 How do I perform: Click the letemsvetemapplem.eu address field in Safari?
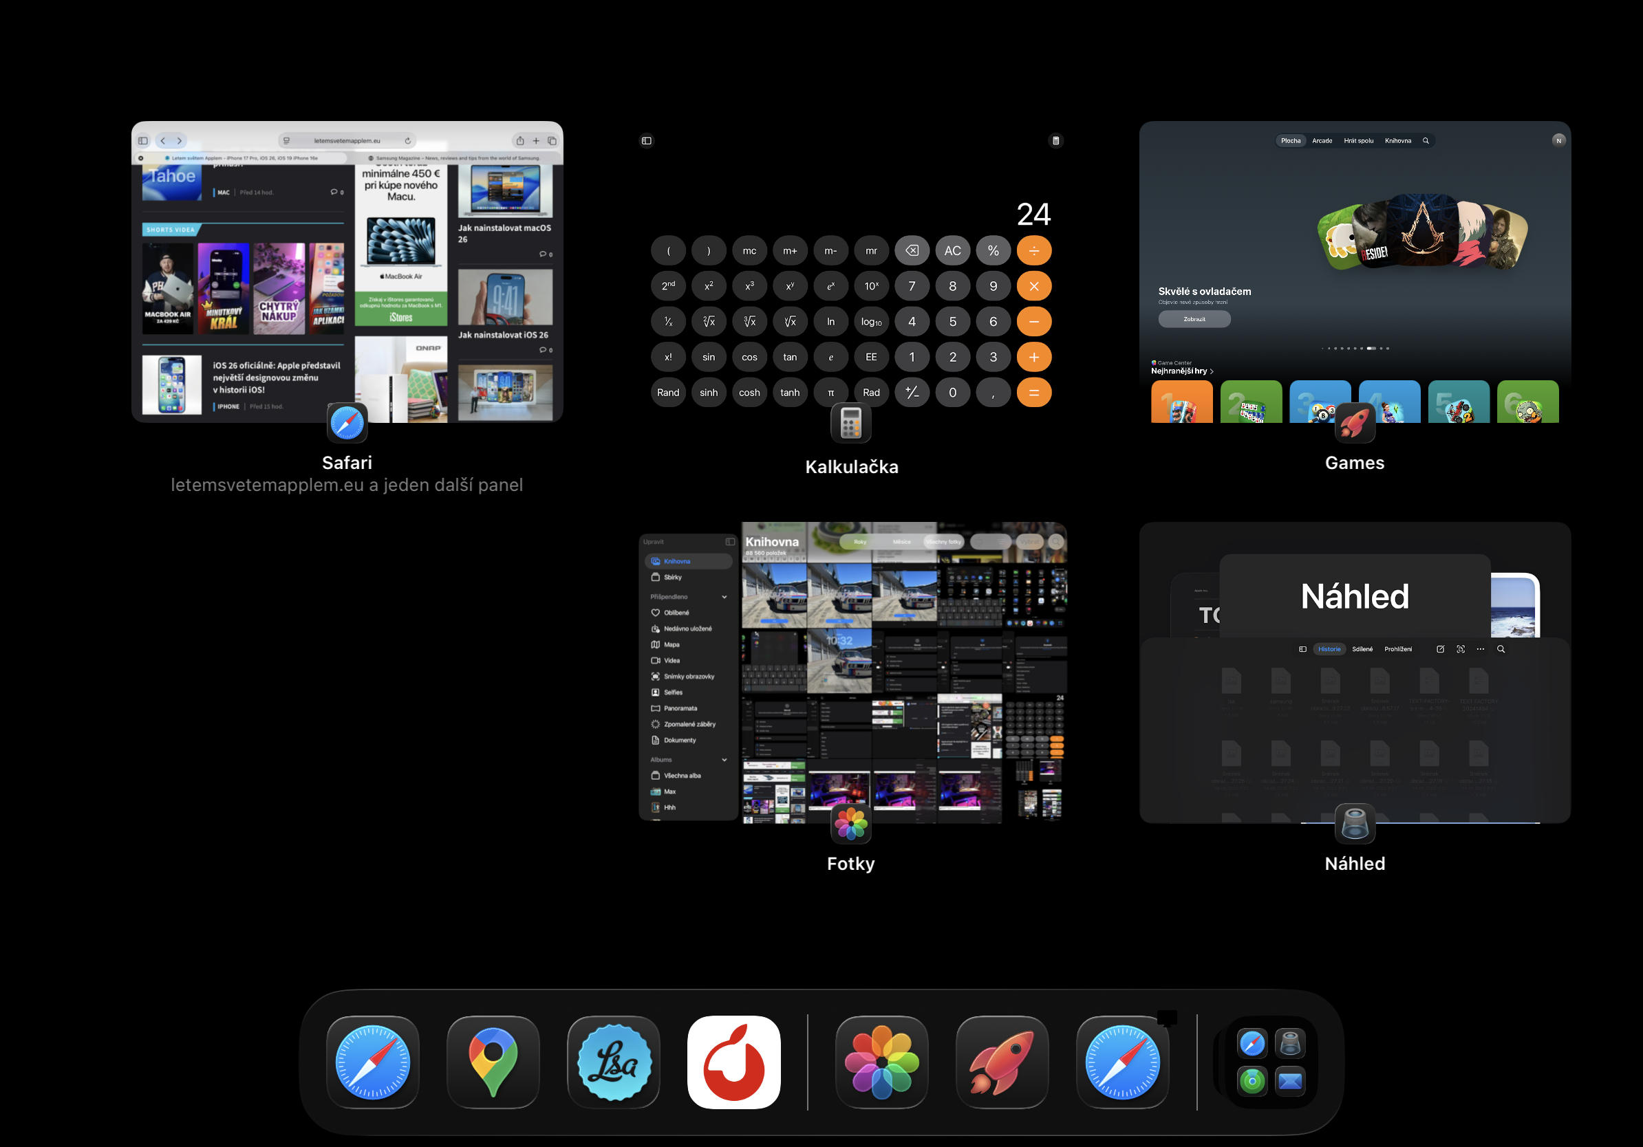coord(347,141)
